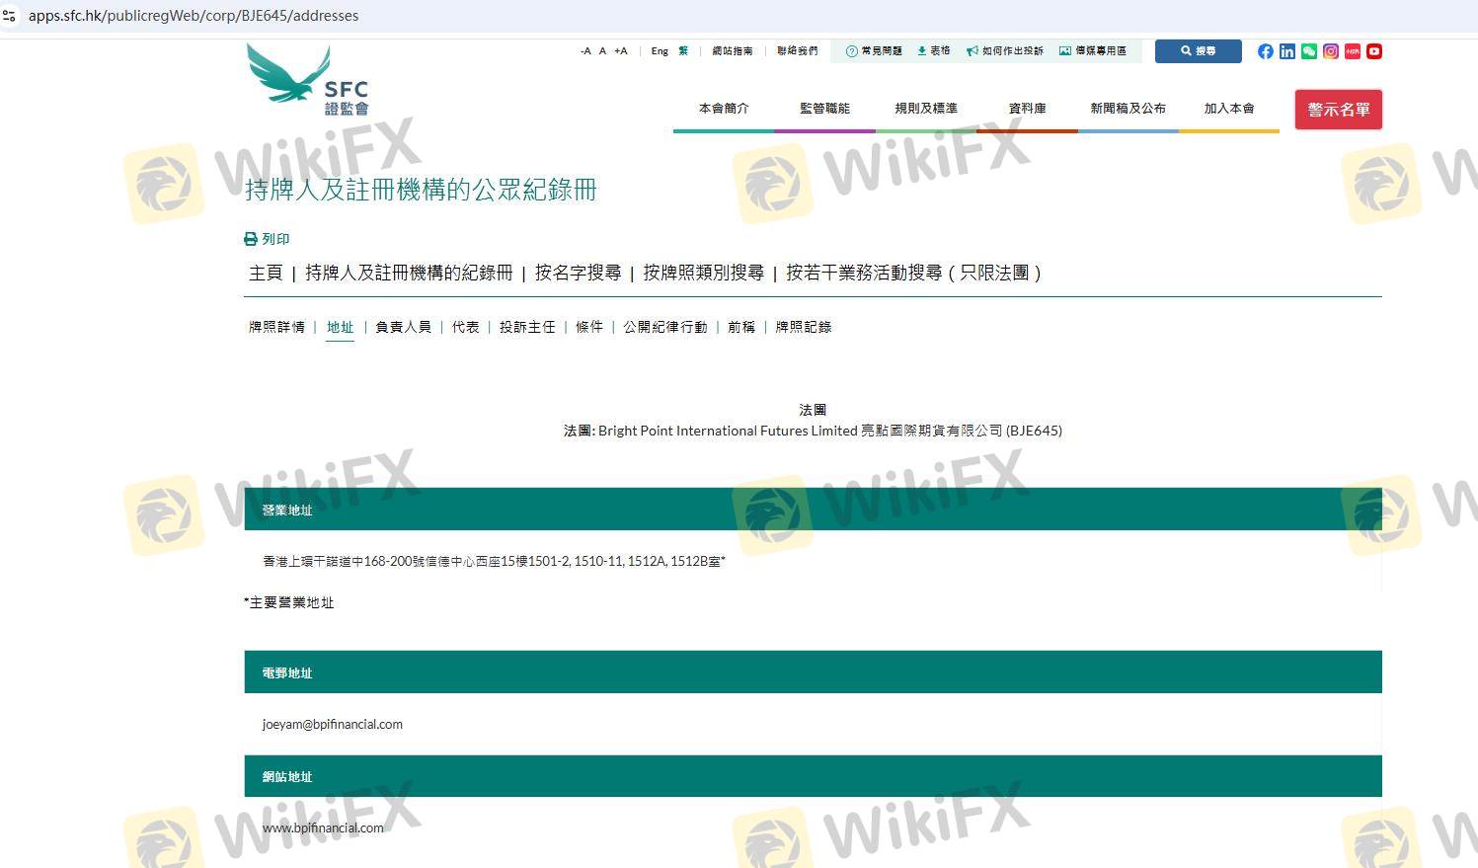The image size is (1478, 868).
Task: Go to 主頁 home link
Action: (266, 273)
